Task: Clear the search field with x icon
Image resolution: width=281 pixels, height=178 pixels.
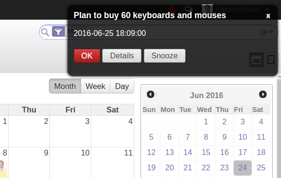Action: pos(263,33)
